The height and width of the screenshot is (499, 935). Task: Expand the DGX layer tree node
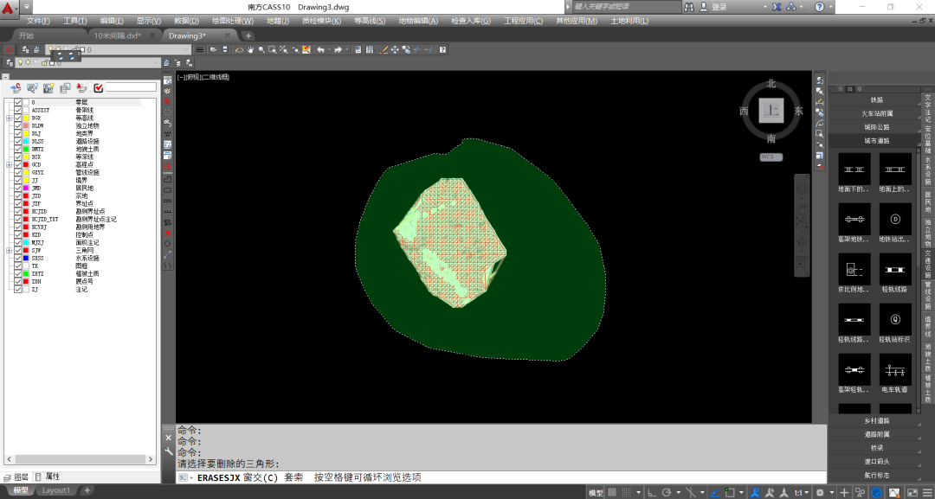click(x=9, y=118)
